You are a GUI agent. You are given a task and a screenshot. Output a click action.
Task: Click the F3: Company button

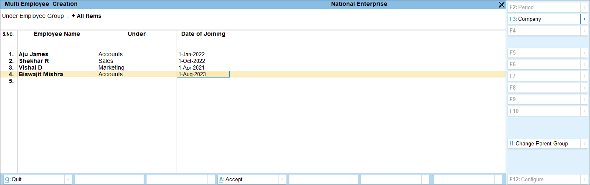(x=543, y=19)
